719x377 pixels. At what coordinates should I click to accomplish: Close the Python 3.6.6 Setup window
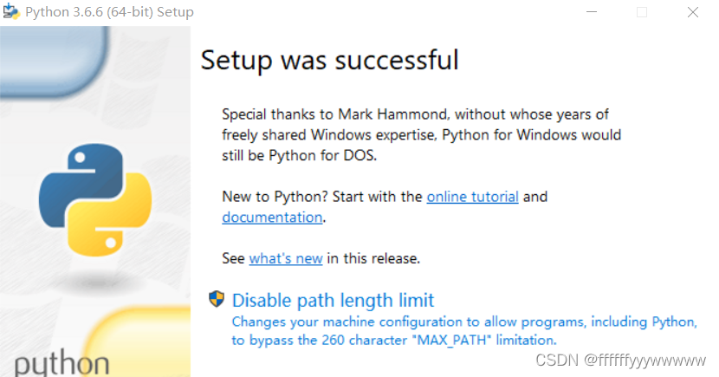click(x=693, y=12)
